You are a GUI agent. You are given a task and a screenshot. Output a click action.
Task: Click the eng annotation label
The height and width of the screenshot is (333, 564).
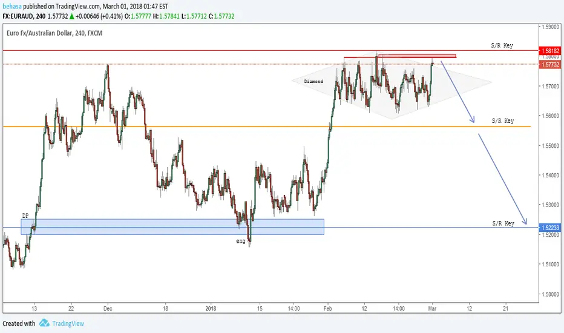click(x=241, y=241)
